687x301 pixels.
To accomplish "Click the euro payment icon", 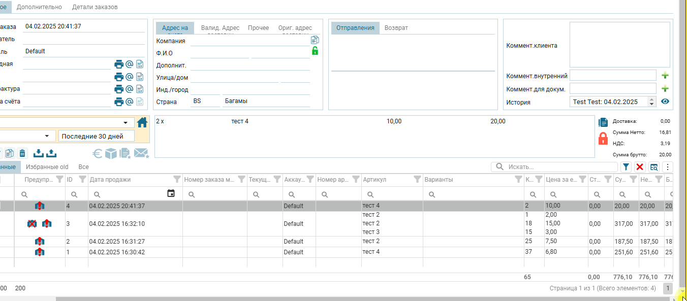I will click(97, 153).
